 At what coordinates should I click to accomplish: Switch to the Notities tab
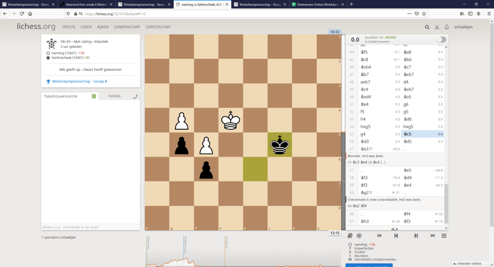(x=114, y=96)
